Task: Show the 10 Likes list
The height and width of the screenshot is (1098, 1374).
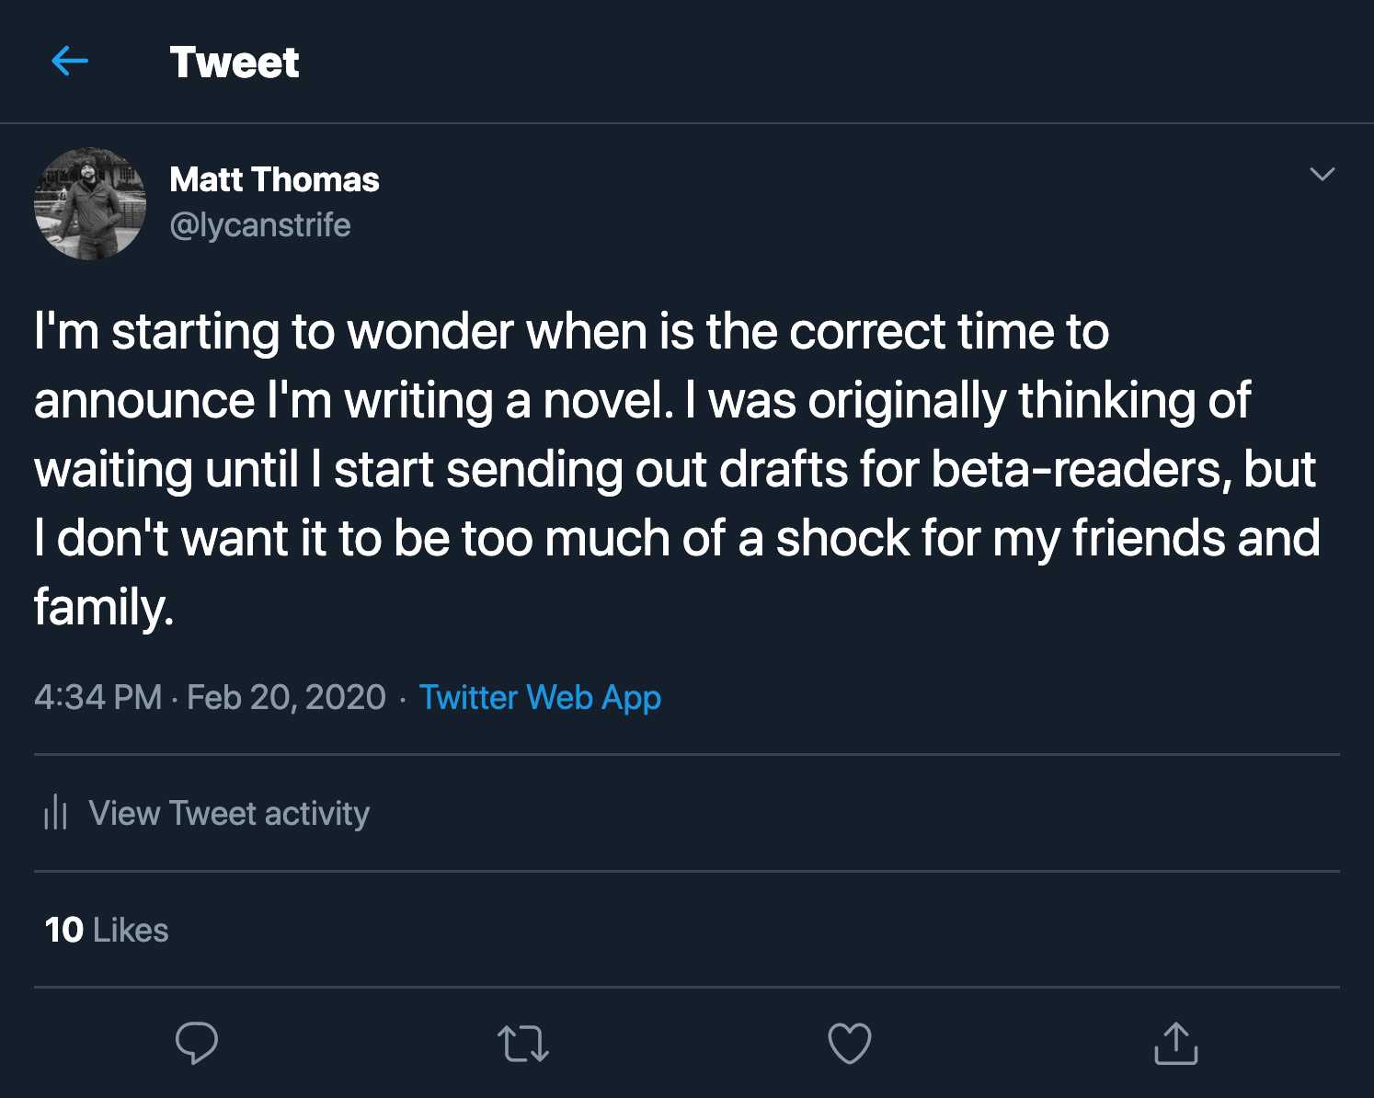Action: point(107,930)
